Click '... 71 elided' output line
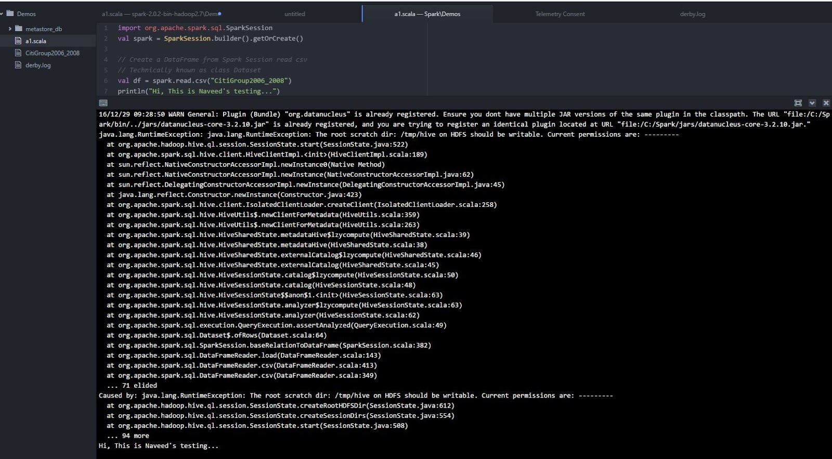This screenshot has width=832, height=459. pyautogui.click(x=132, y=386)
